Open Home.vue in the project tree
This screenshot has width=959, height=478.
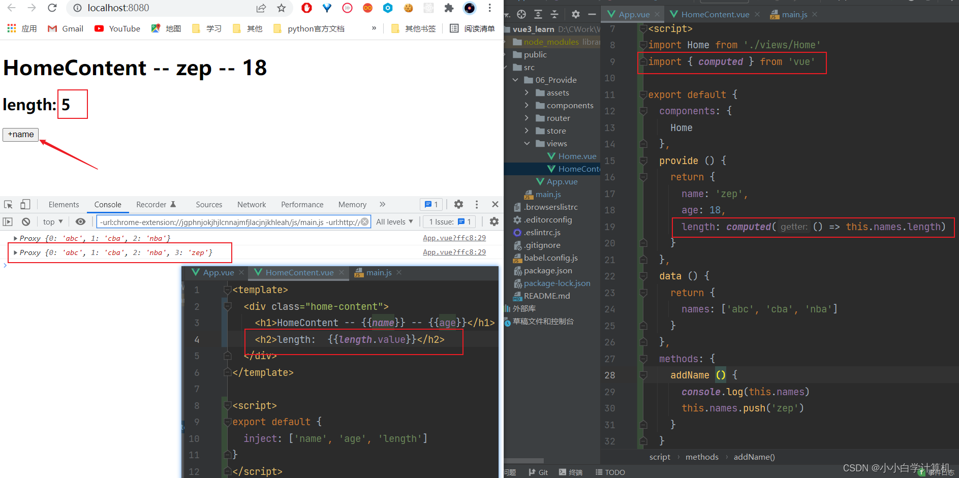tap(572, 156)
